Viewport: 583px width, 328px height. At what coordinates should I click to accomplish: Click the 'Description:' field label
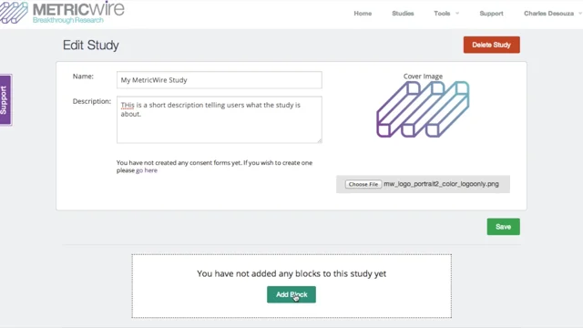coord(92,101)
